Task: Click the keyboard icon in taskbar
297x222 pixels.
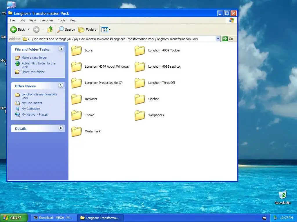Action: (x=265, y=218)
